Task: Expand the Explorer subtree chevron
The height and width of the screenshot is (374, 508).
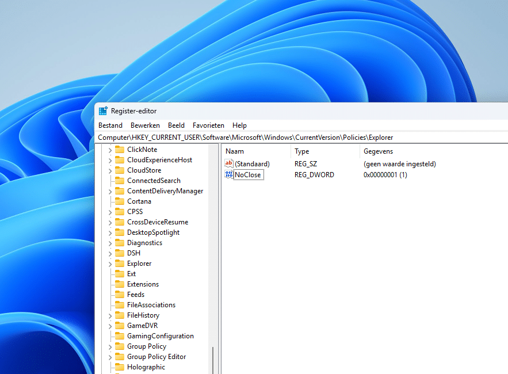Action: coord(109,263)
